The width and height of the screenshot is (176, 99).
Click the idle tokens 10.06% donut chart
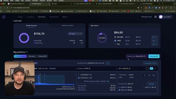coord(102,38)
